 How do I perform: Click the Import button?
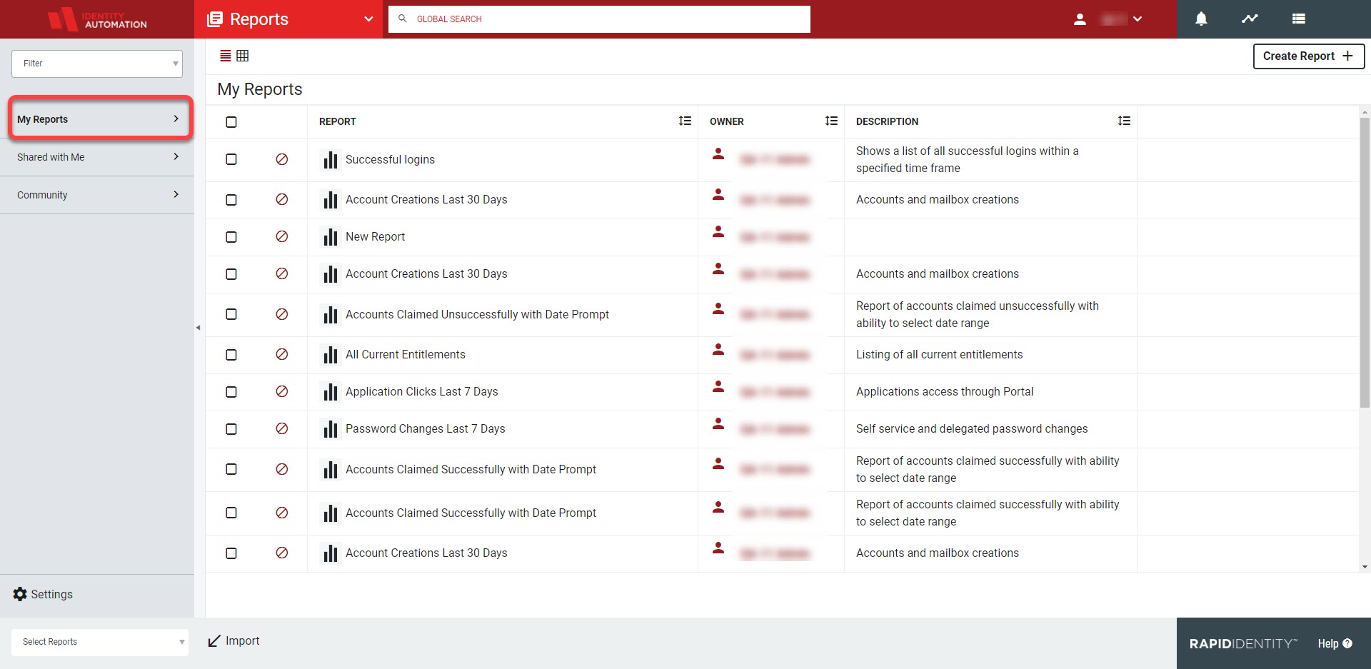(234, 641)
